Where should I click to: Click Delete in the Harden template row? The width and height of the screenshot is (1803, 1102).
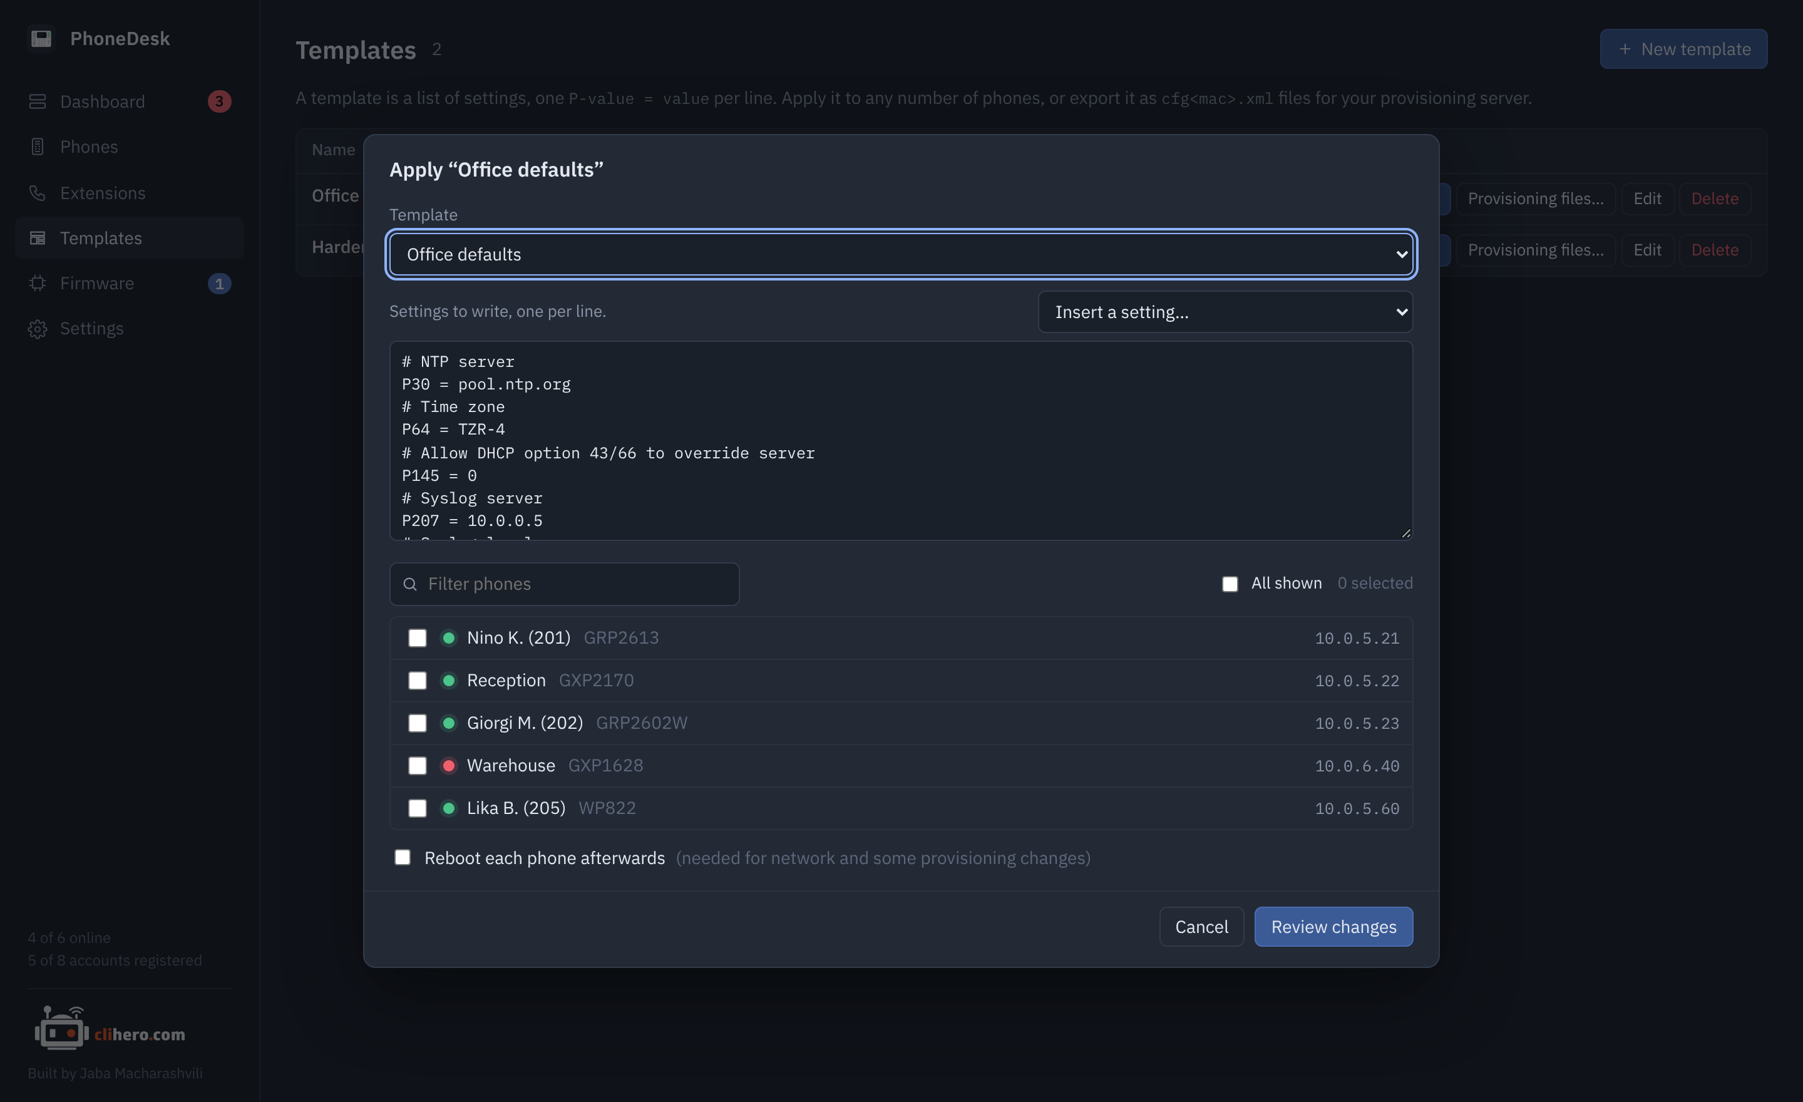tap(1715, 250)
